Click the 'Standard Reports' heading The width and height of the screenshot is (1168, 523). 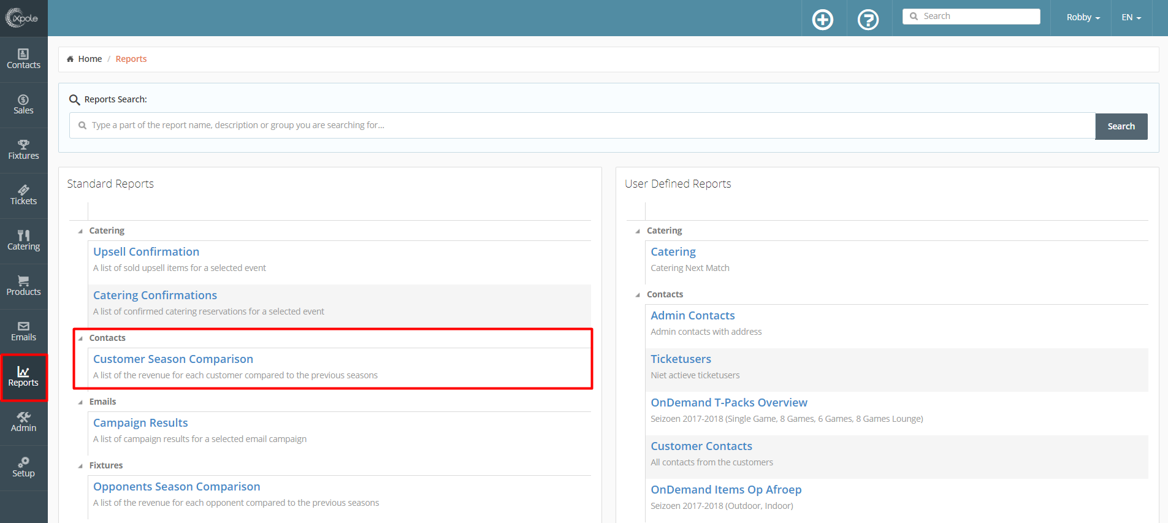(x=110, y=183)
